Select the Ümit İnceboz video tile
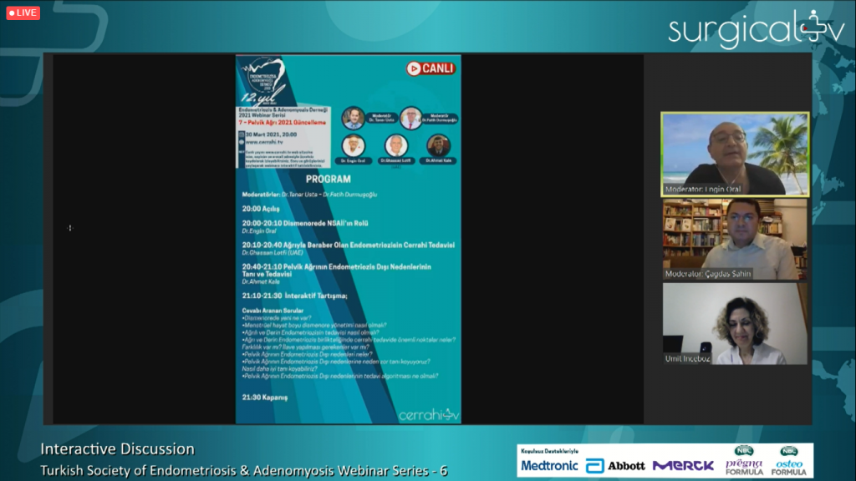Image resolution: width=856 pixels, height=481 pixels. (735, 324)
